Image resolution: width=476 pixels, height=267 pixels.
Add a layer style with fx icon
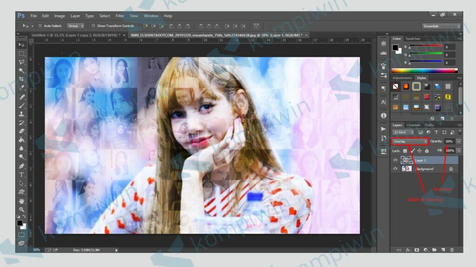(x=408, y=250)
